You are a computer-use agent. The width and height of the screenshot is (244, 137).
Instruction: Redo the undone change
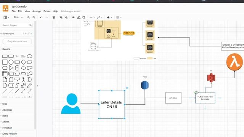point(47,18)
